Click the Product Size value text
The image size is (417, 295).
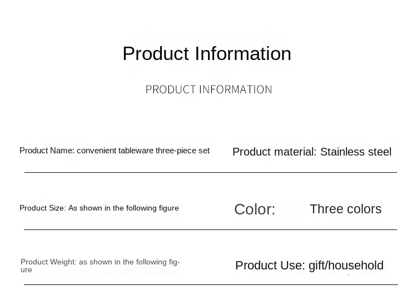point(123,208)
